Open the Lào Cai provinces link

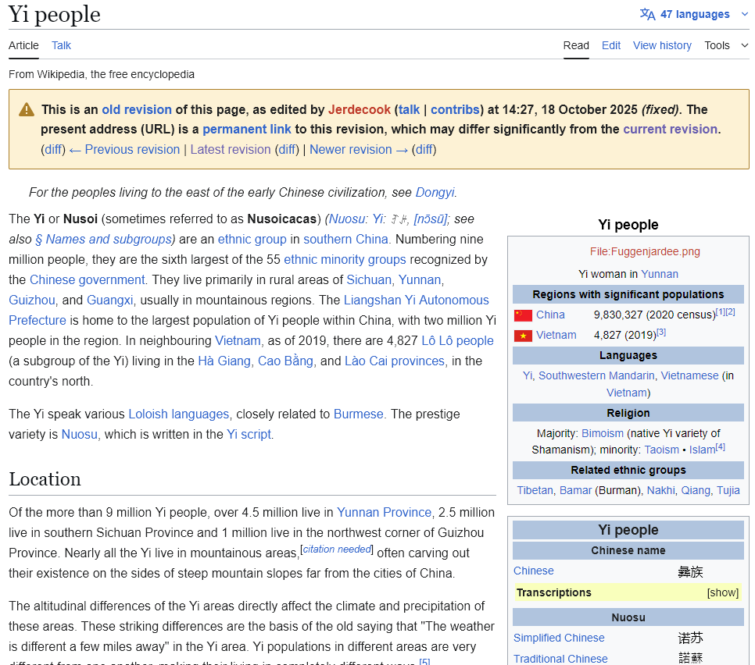395,361
